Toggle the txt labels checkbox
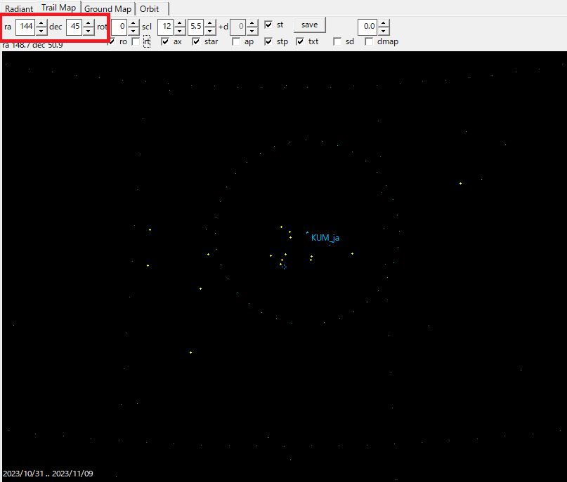Image resolution: width=567 pixels, height=482 pixels. [301, 41]
